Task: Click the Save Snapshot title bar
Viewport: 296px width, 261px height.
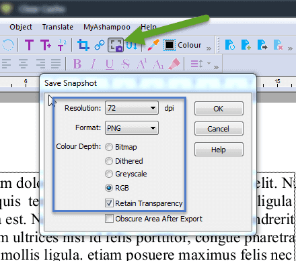Action: pos(148,83)
